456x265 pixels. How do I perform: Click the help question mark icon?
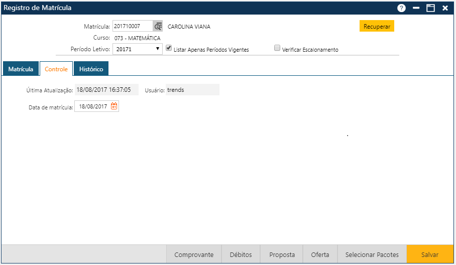click(x=401, y=8)
